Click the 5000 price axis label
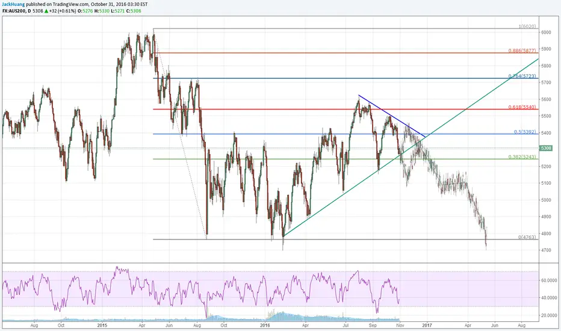 [x=546, y=200]
